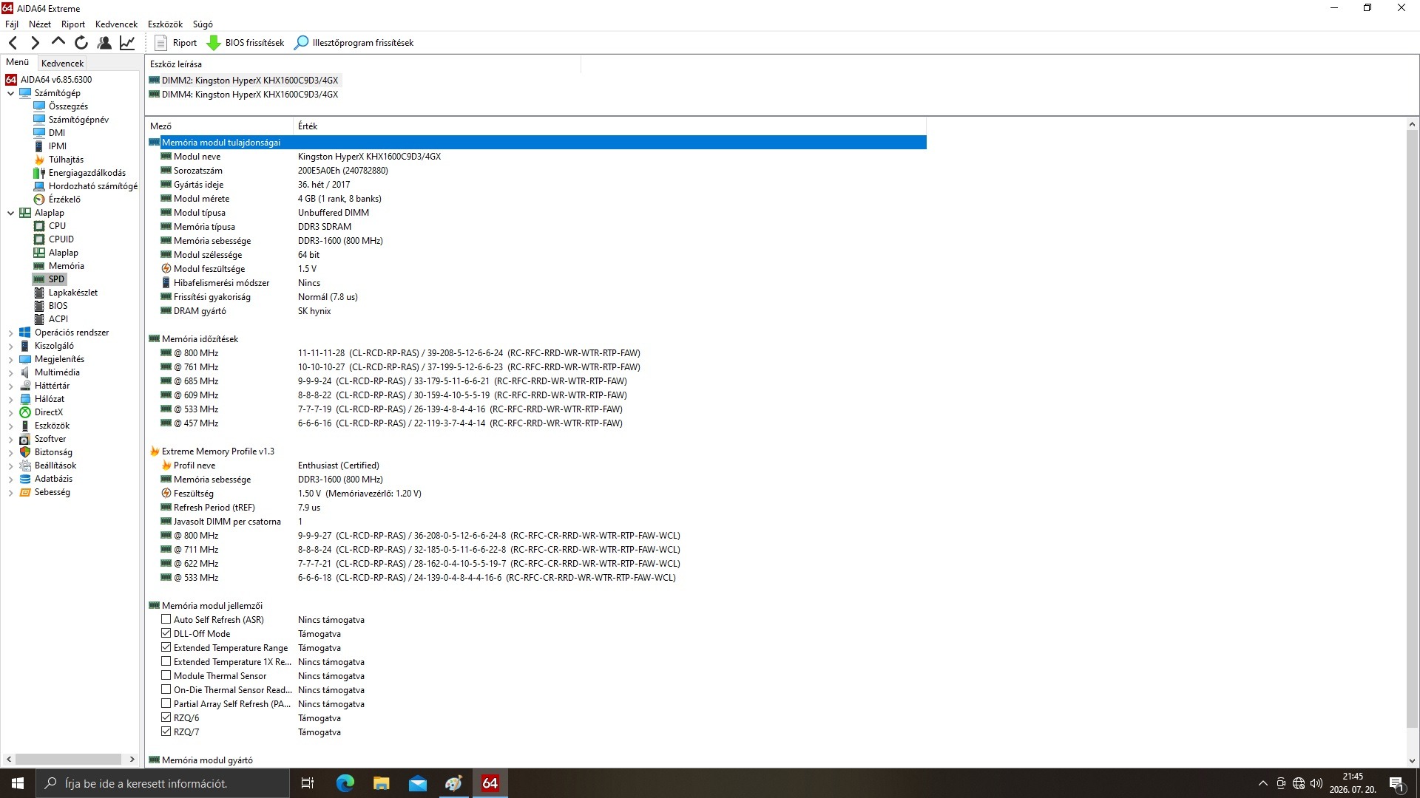Image resolution: width=1420 pixels, height=798 pixels.
Task: Click the taskbar search box
Action: [x=163, y=783]
